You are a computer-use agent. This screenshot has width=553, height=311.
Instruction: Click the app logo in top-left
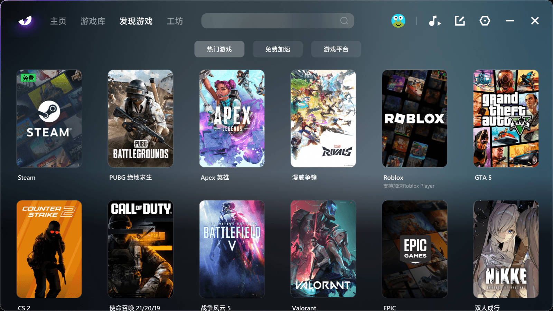pyautogui.click(x=25, y=21)
